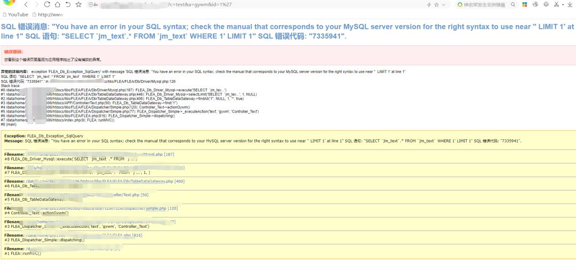Click the site security shield icon
The height and width of the screenshot is (271, 576).
pyautogui.click(x=91, y=5)
